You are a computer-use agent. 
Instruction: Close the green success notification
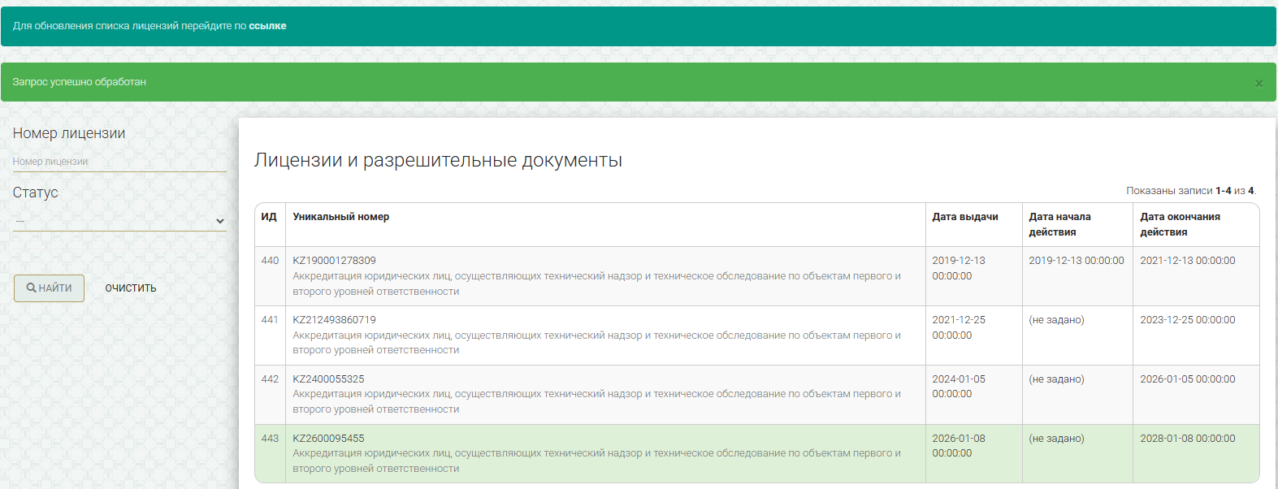(x=1259, y=84)
